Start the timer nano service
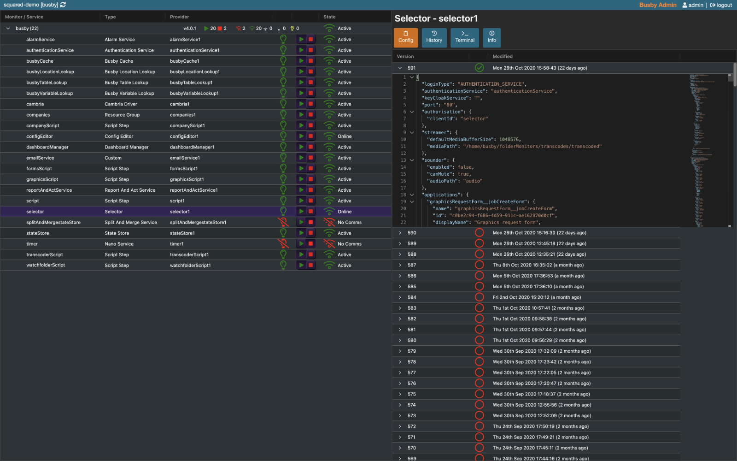 301,243
